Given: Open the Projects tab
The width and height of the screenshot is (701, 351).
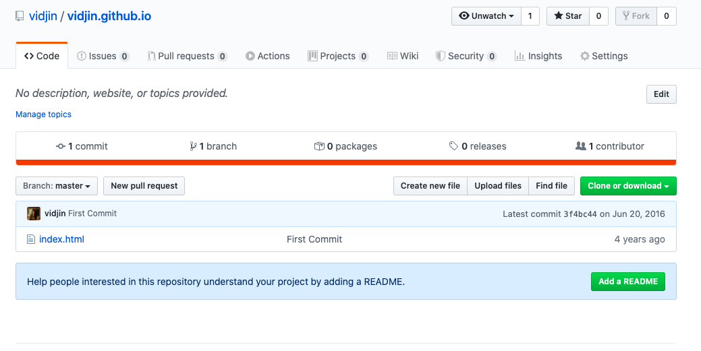Looking at the screenshot, I should tap(338, 57).
